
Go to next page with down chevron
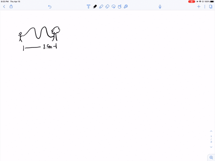click(x=211, y=147)
